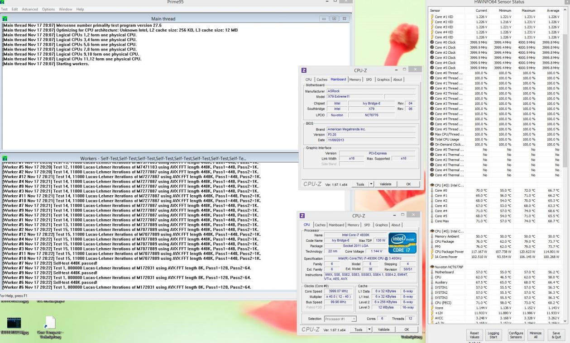Screen dimensions: 570x343
Task: Open the About tab in upper CPU-Z window
Action: click(398, 80)
